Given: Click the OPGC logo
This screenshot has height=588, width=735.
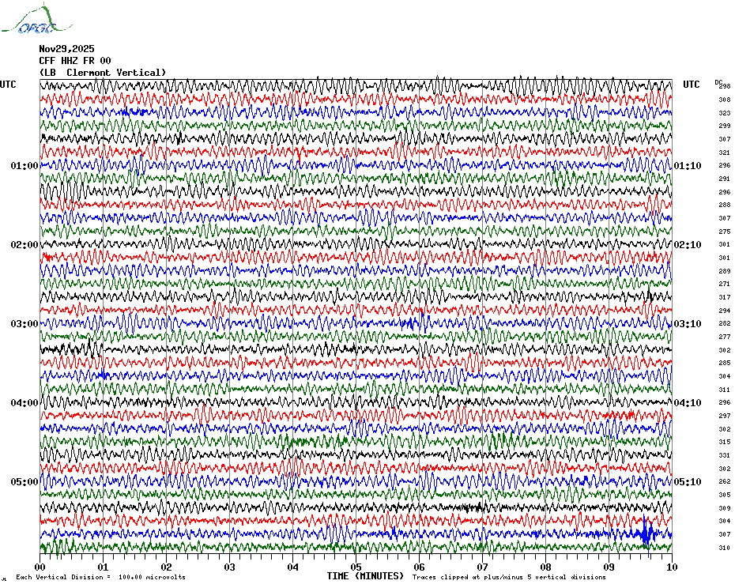Looking at the screenshot, I should [x=29, y=20].
